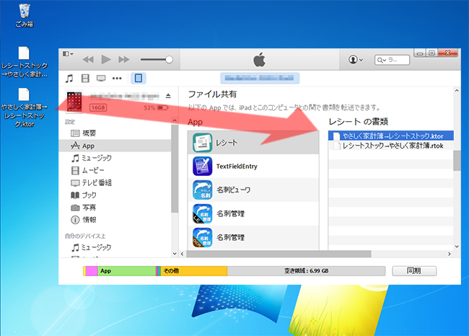Click the play button

point(105,60)
